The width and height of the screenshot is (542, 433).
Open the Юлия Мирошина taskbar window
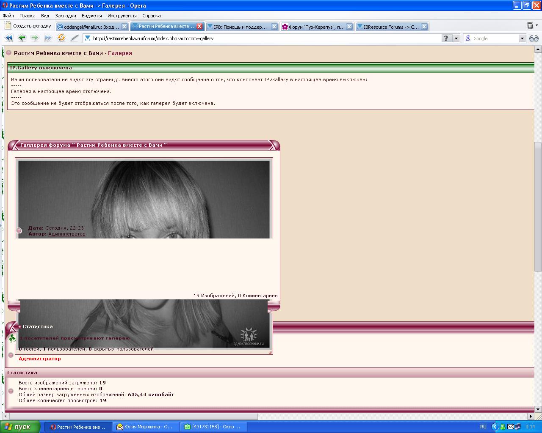[x=146, y=427]
